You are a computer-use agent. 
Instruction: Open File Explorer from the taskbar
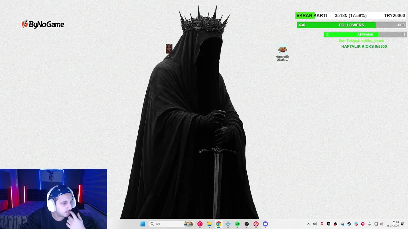click(209, 224)
